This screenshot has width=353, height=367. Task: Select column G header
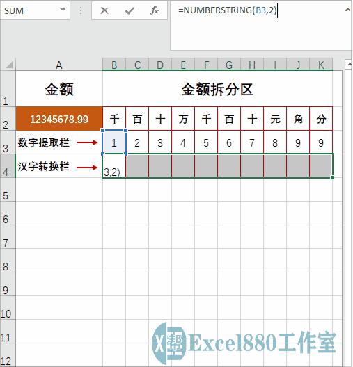point(229,65)
